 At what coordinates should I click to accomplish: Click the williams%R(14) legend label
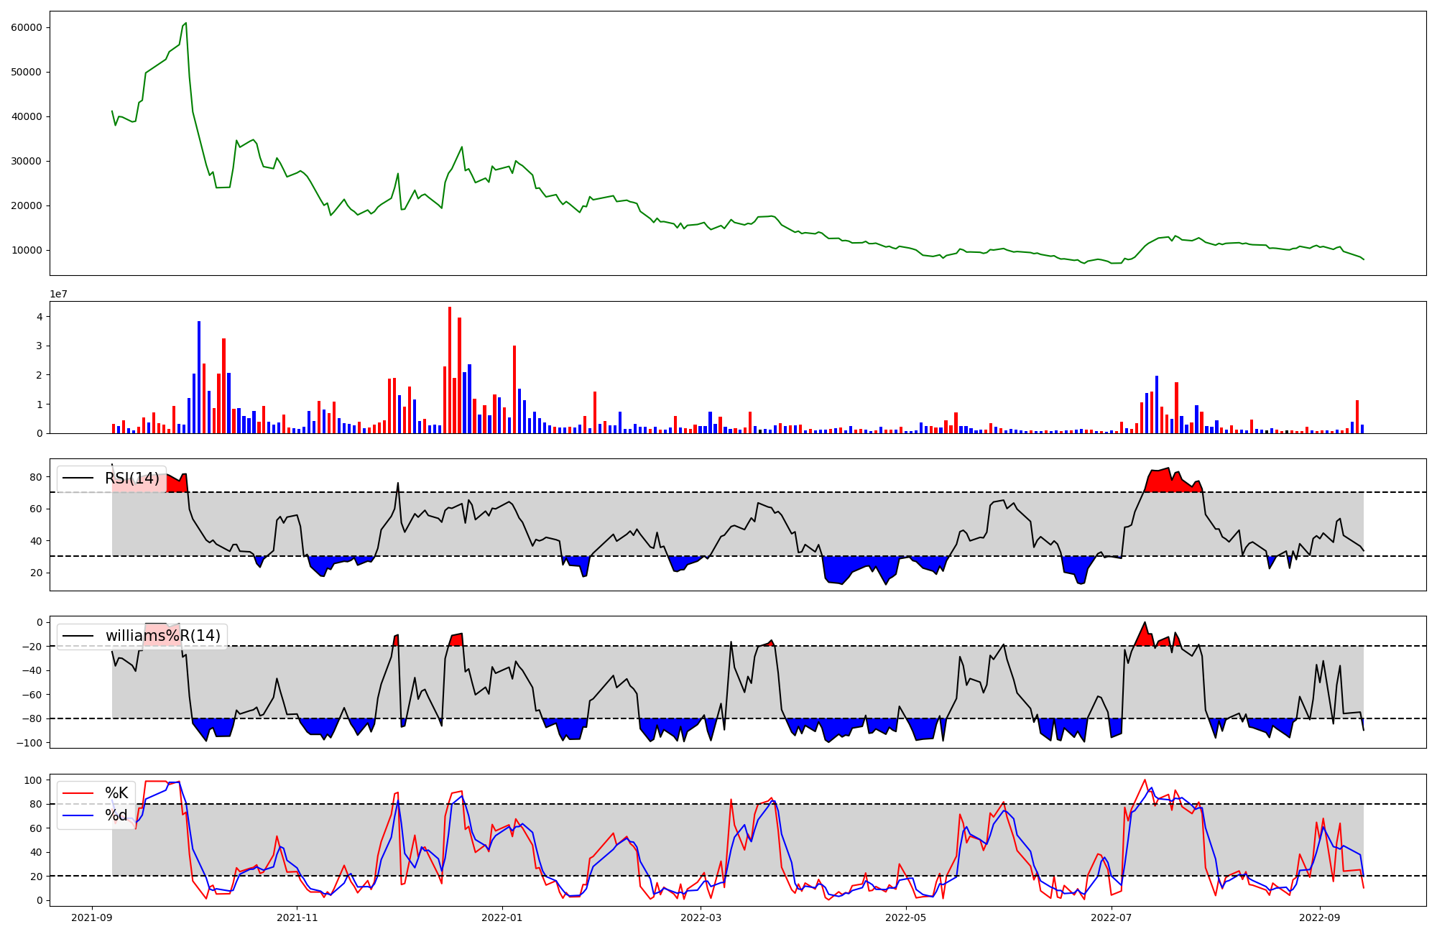click(162, 636)
